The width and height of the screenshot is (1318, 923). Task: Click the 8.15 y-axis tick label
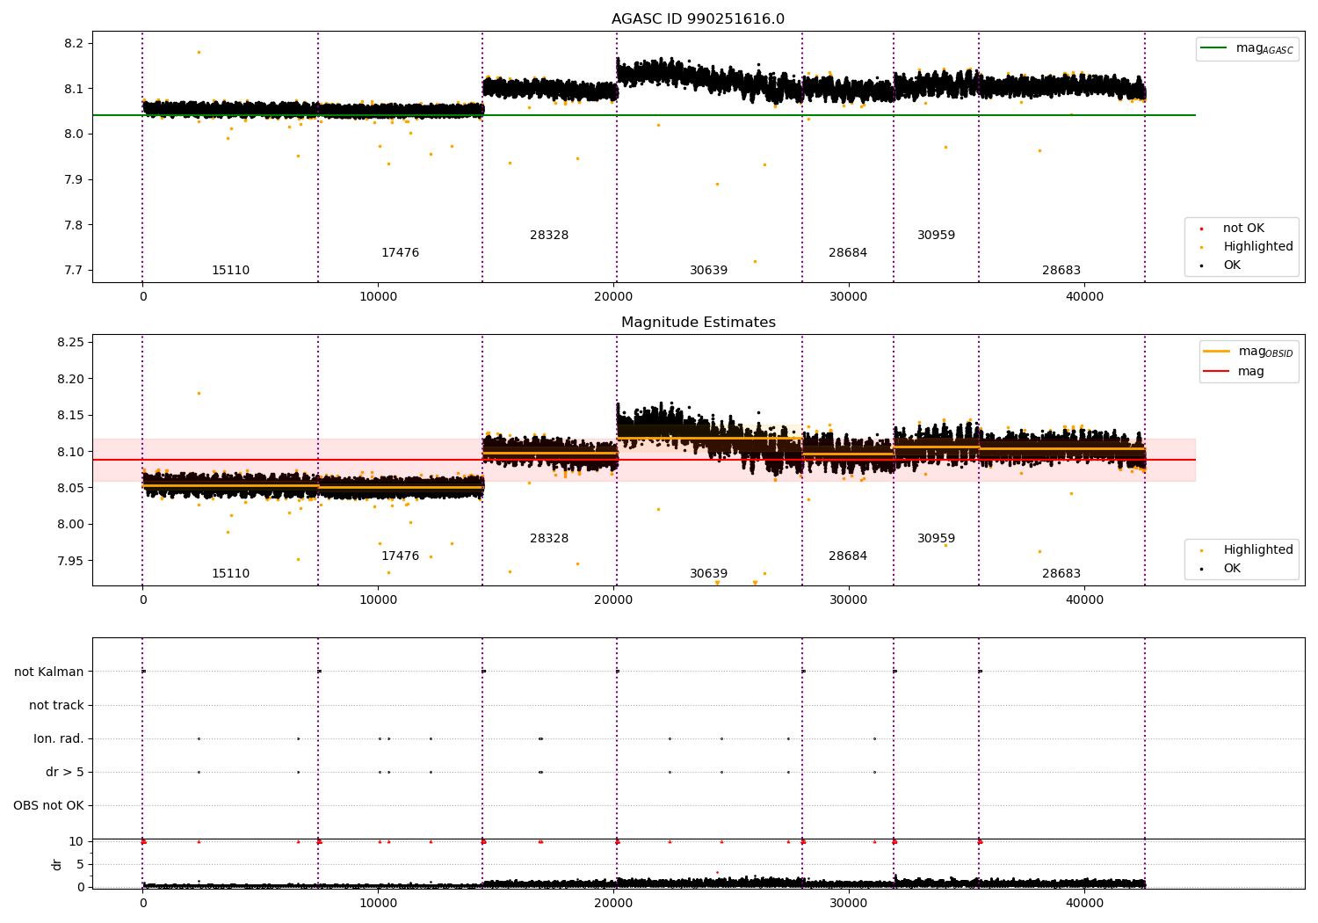coord(70,416)
